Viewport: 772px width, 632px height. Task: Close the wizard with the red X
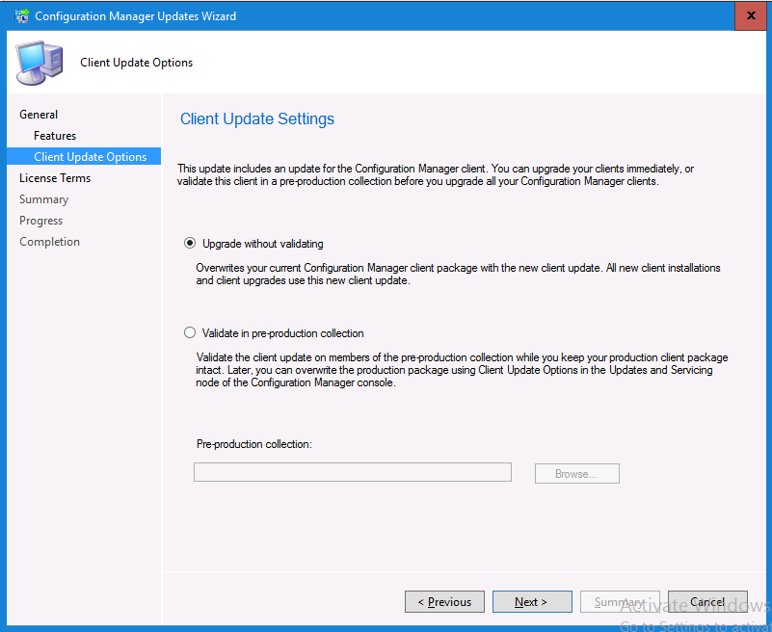tap(751, 15)
